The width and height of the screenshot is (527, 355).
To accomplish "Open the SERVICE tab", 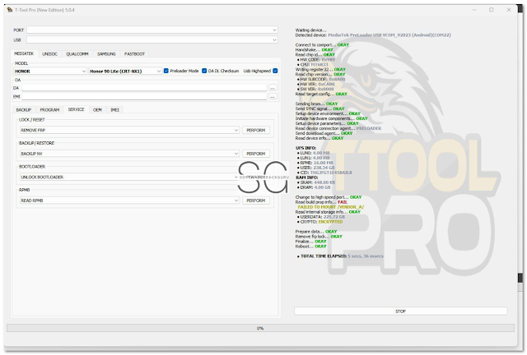I will (x=76, y=109).
